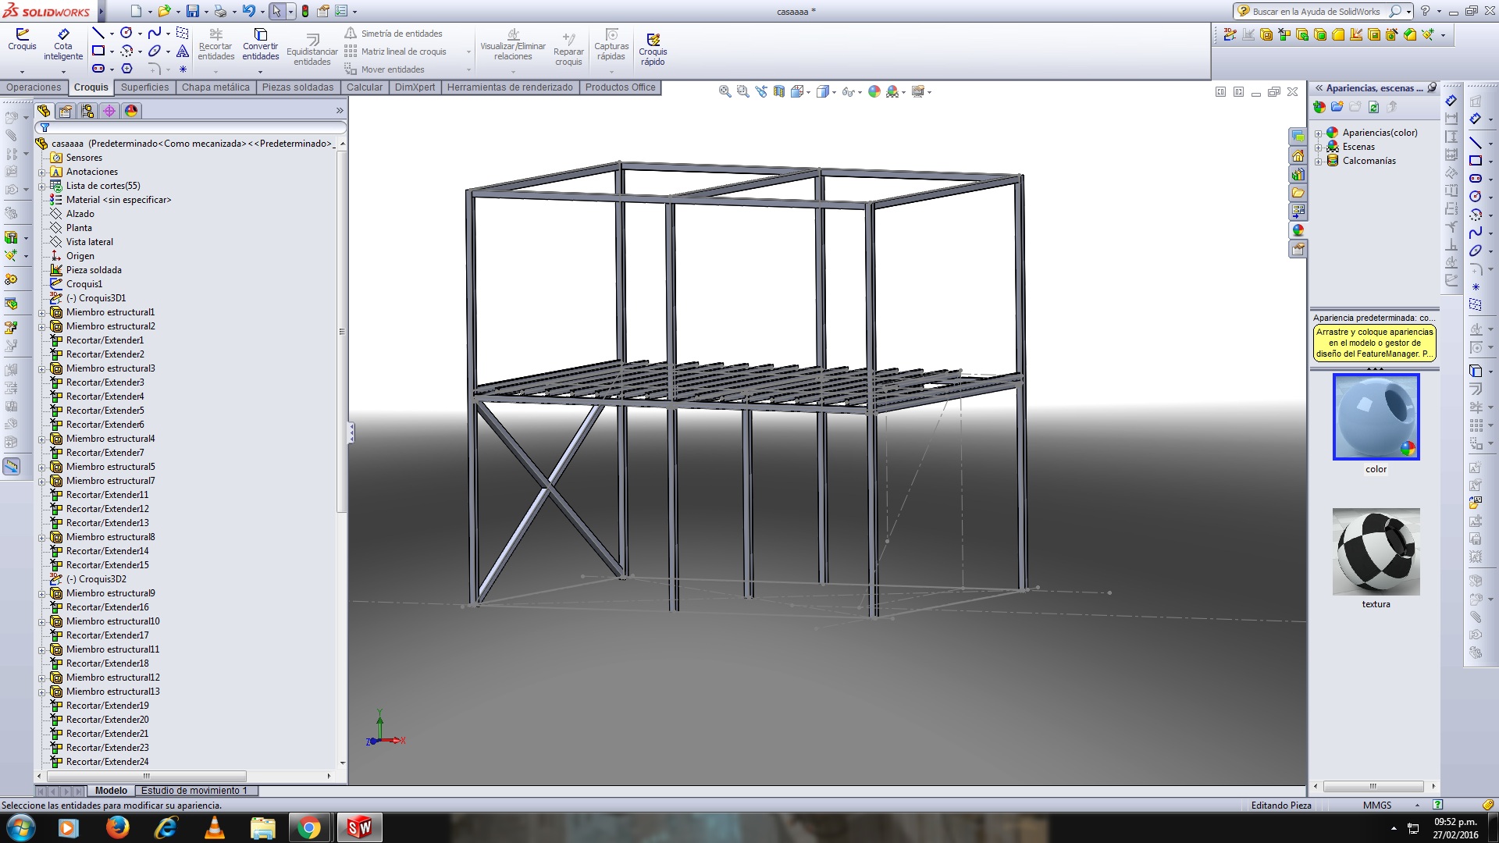Open the Herramientas de renderizado tab
This screenshot has height=843, width=1499.
pos(509,87)
